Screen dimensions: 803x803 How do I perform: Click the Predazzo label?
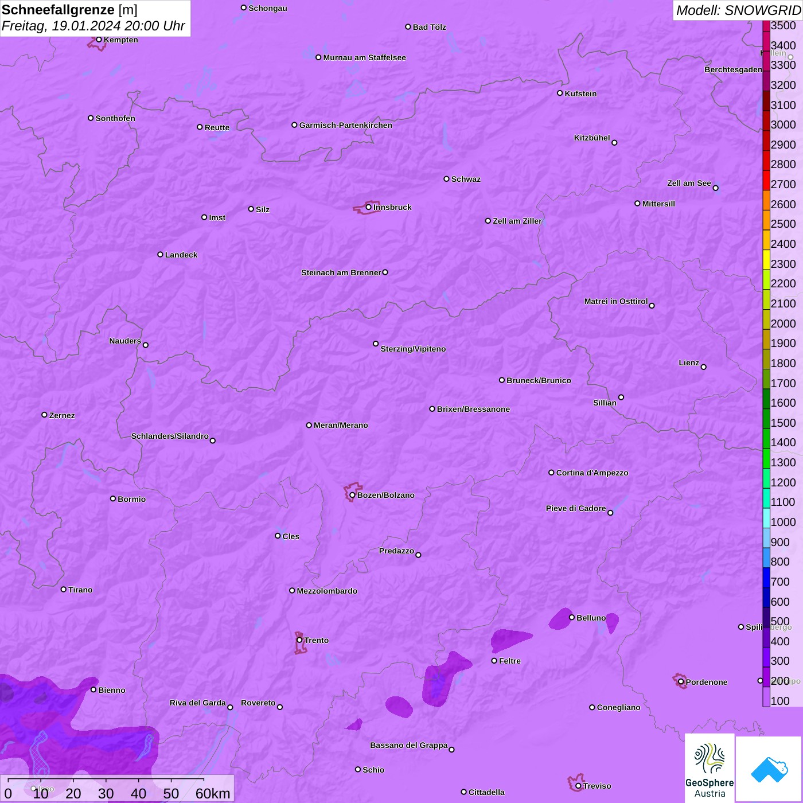click(x=396, y=551)
